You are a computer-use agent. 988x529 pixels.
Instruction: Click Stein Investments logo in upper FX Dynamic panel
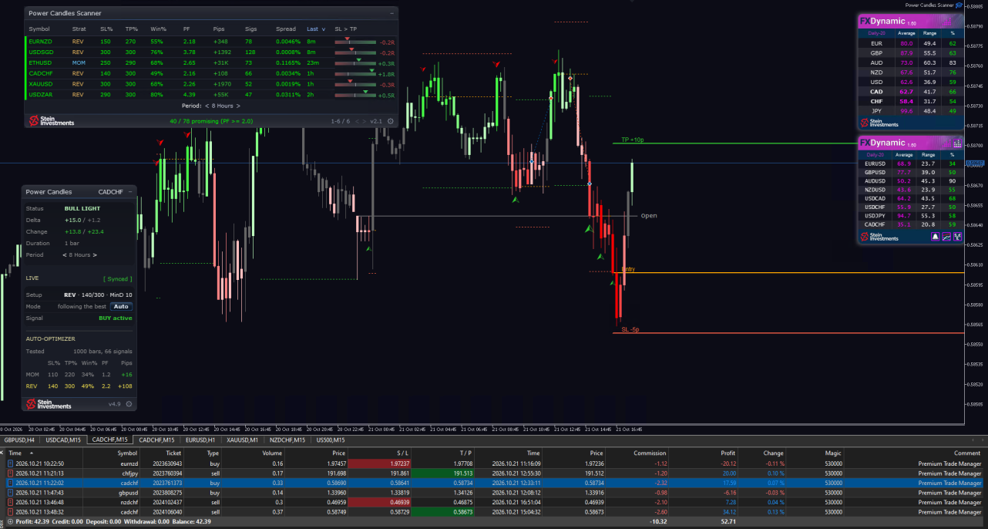pos(879,123)
